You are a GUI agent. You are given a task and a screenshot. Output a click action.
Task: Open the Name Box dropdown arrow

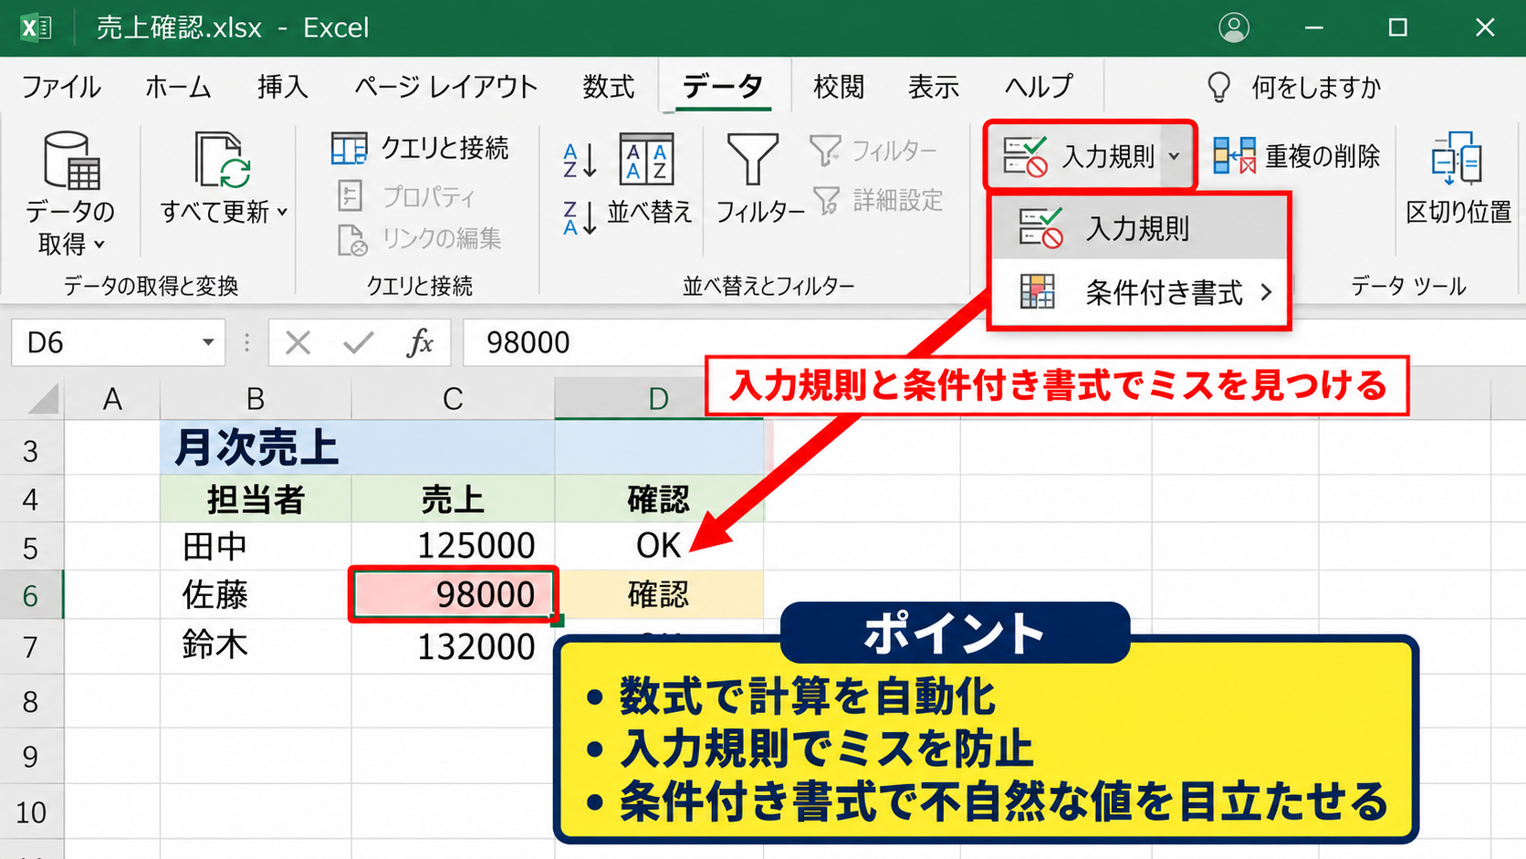pos(208,342)
